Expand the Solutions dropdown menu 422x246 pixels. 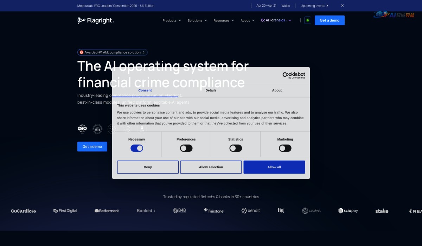click(197, 20)
